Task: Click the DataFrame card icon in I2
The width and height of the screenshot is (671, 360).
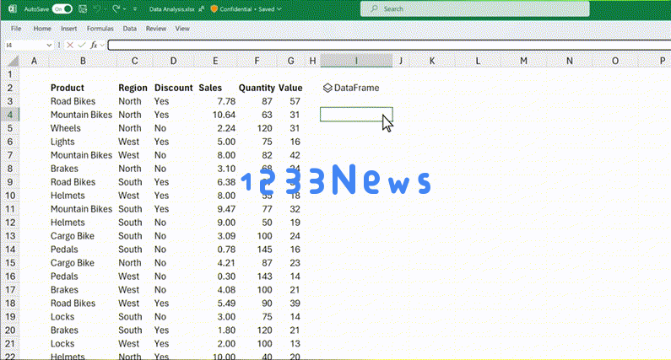Action: point(327,88)
